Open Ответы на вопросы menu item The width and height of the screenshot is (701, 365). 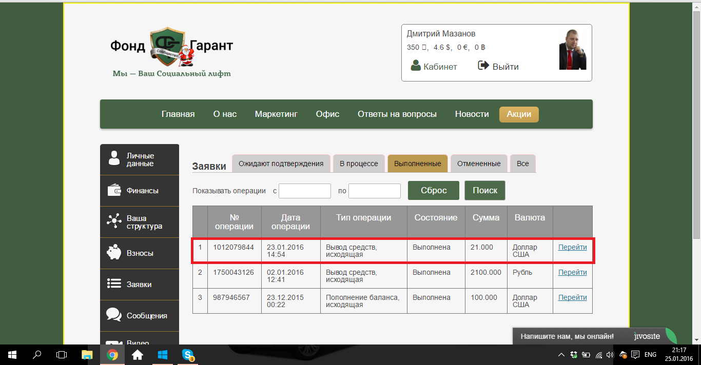397,114
